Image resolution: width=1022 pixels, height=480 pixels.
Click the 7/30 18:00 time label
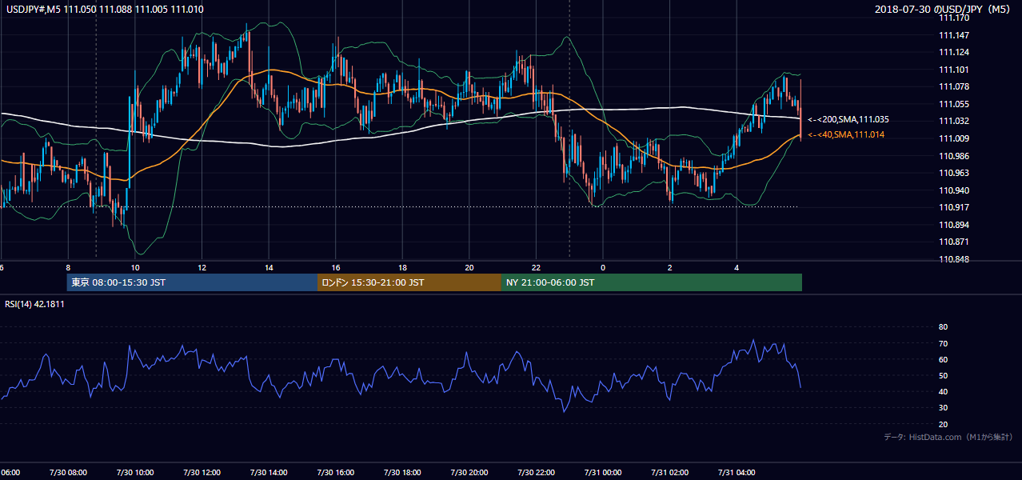402,472
